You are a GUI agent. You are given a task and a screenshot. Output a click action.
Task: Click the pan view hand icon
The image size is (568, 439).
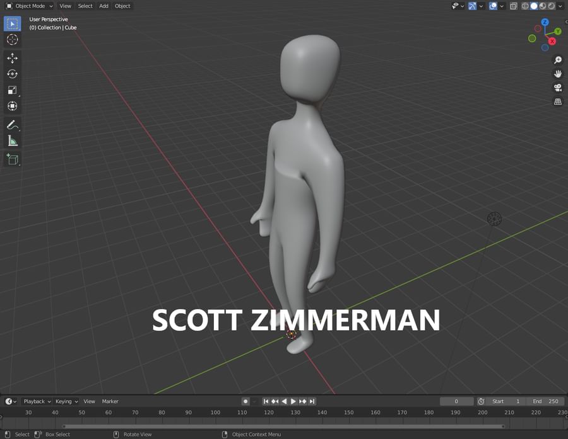pyautogui.click(x=558, y=74)
